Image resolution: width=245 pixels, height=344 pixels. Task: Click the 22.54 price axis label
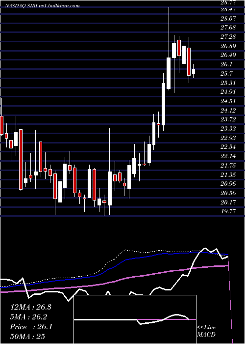coord(228,147)
